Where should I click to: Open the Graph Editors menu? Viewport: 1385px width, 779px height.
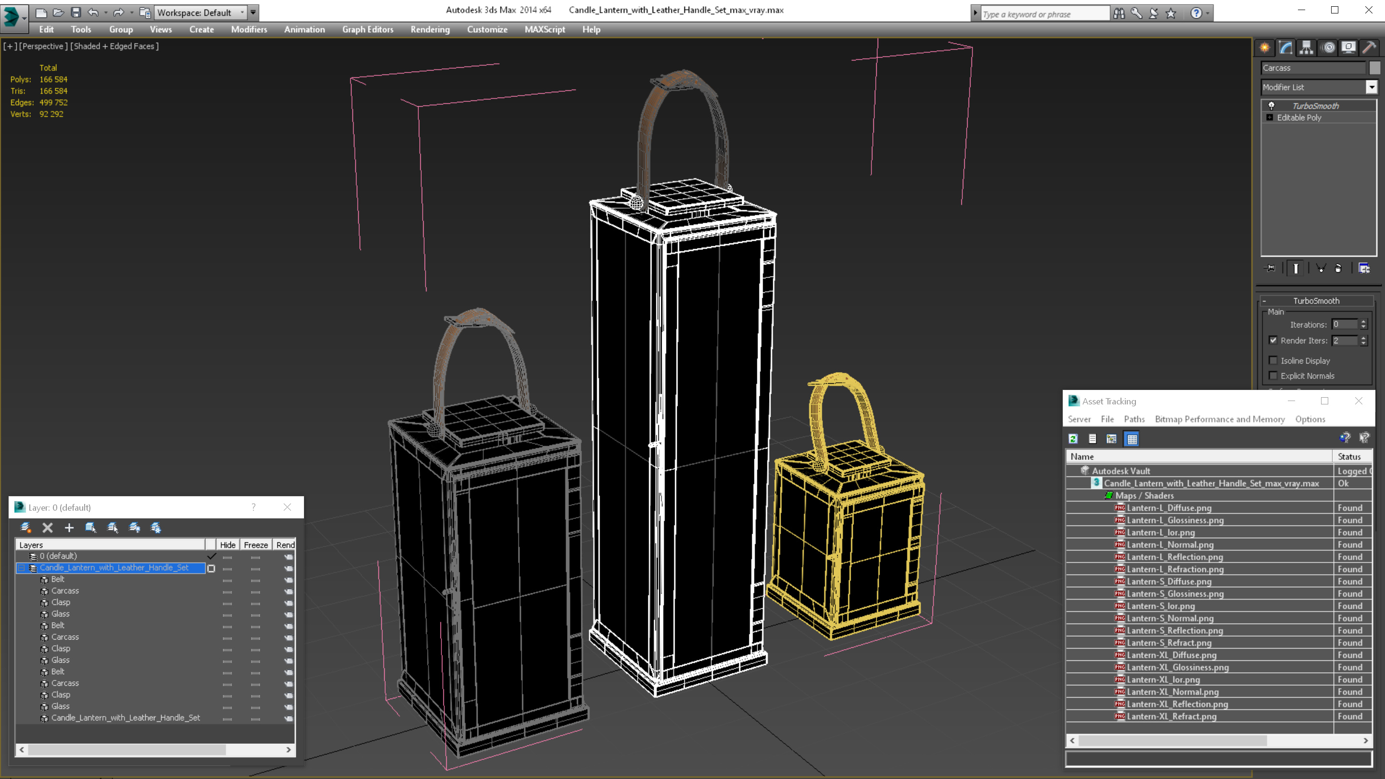(367, 29)
